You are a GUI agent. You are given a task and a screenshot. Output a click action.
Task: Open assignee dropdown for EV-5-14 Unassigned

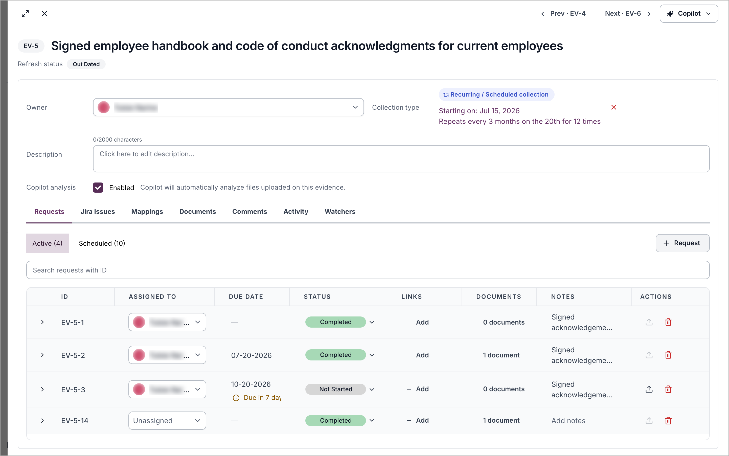(x=167, y=420)
